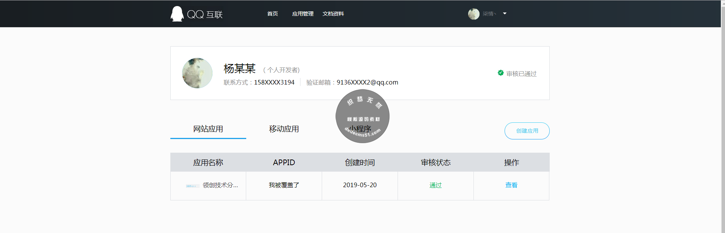The height and width of the screenshot is (233, 725).
Task: Click the 查看 link in the app row
Action: [511, 185]
